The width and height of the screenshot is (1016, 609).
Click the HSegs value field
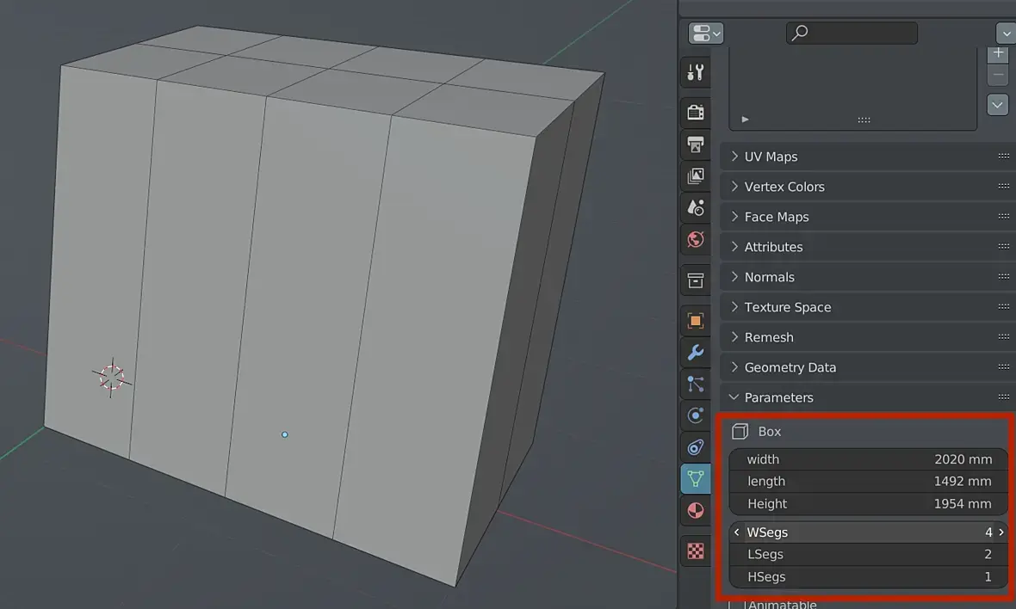point(868,576)
